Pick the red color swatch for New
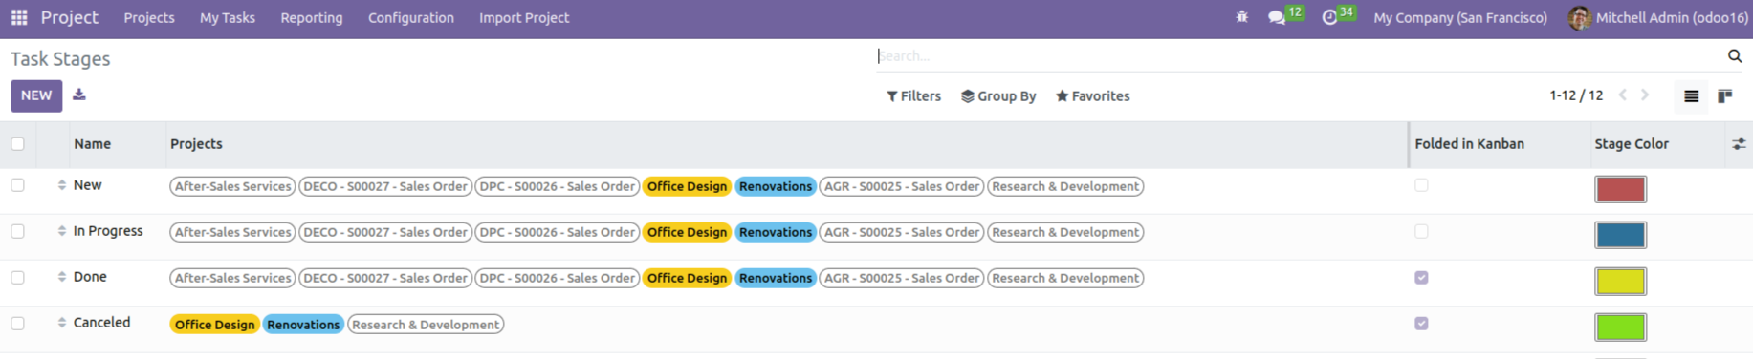This screenshot has width=1753, height=359. [1620, 189]
